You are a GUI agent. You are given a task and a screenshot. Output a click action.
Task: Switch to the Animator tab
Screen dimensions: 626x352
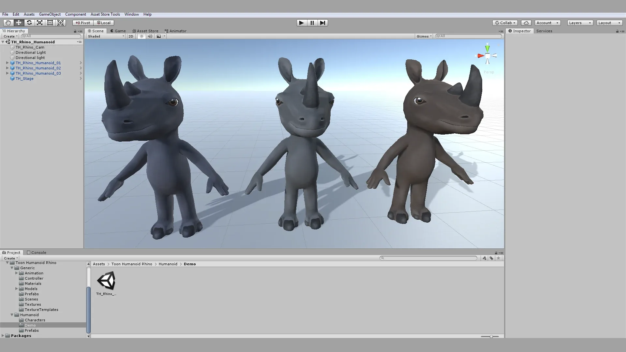[x=176, y=31]
